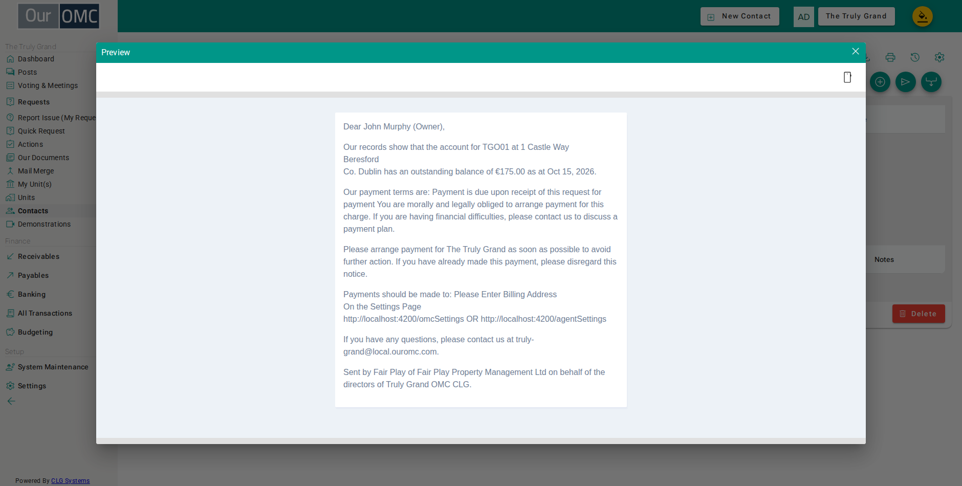Open the Notes tab
This screenshot has height=486, width=962.
(884, 259)
